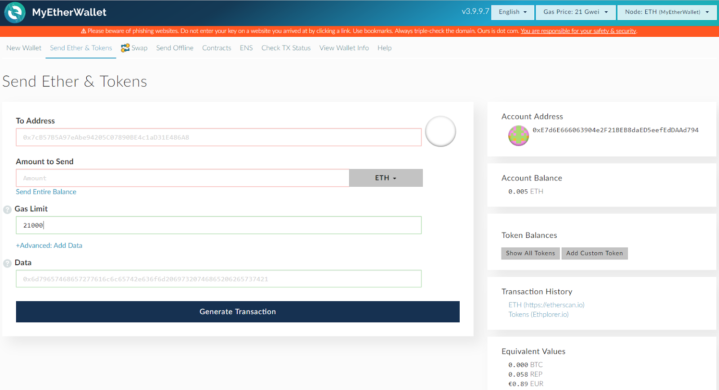Click the Account Address heading
The height and width of the screenshot is (390, 719).
click(x=532, y=117)
